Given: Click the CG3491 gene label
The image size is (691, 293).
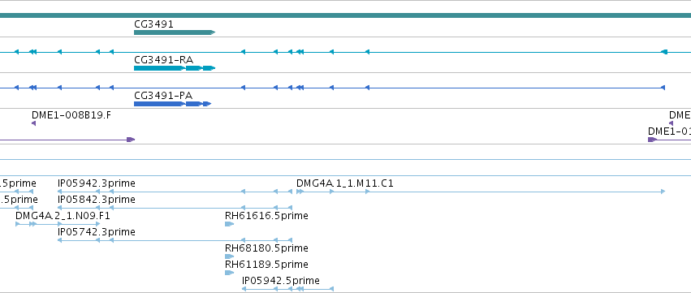Looking at the screenshot, I should click(x=153, y=24).
